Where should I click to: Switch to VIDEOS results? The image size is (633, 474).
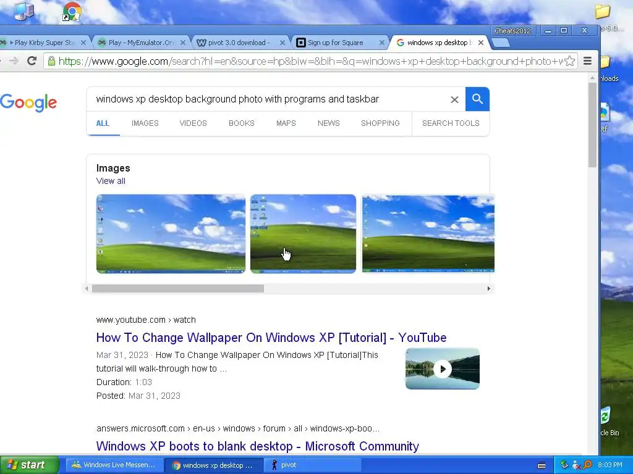[x=193, y=123]
